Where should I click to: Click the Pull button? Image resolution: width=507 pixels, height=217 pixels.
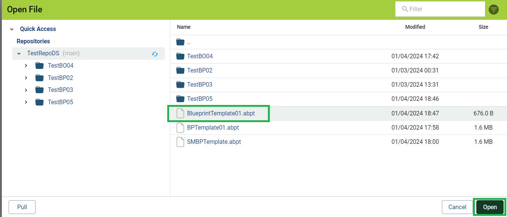tap(22, 207)
